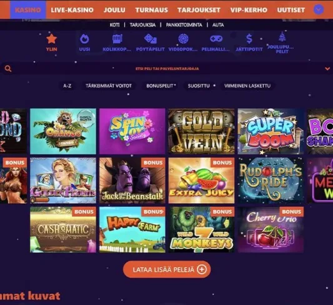Click the search game or provider field
333x305 pixels.
point(167,69)
